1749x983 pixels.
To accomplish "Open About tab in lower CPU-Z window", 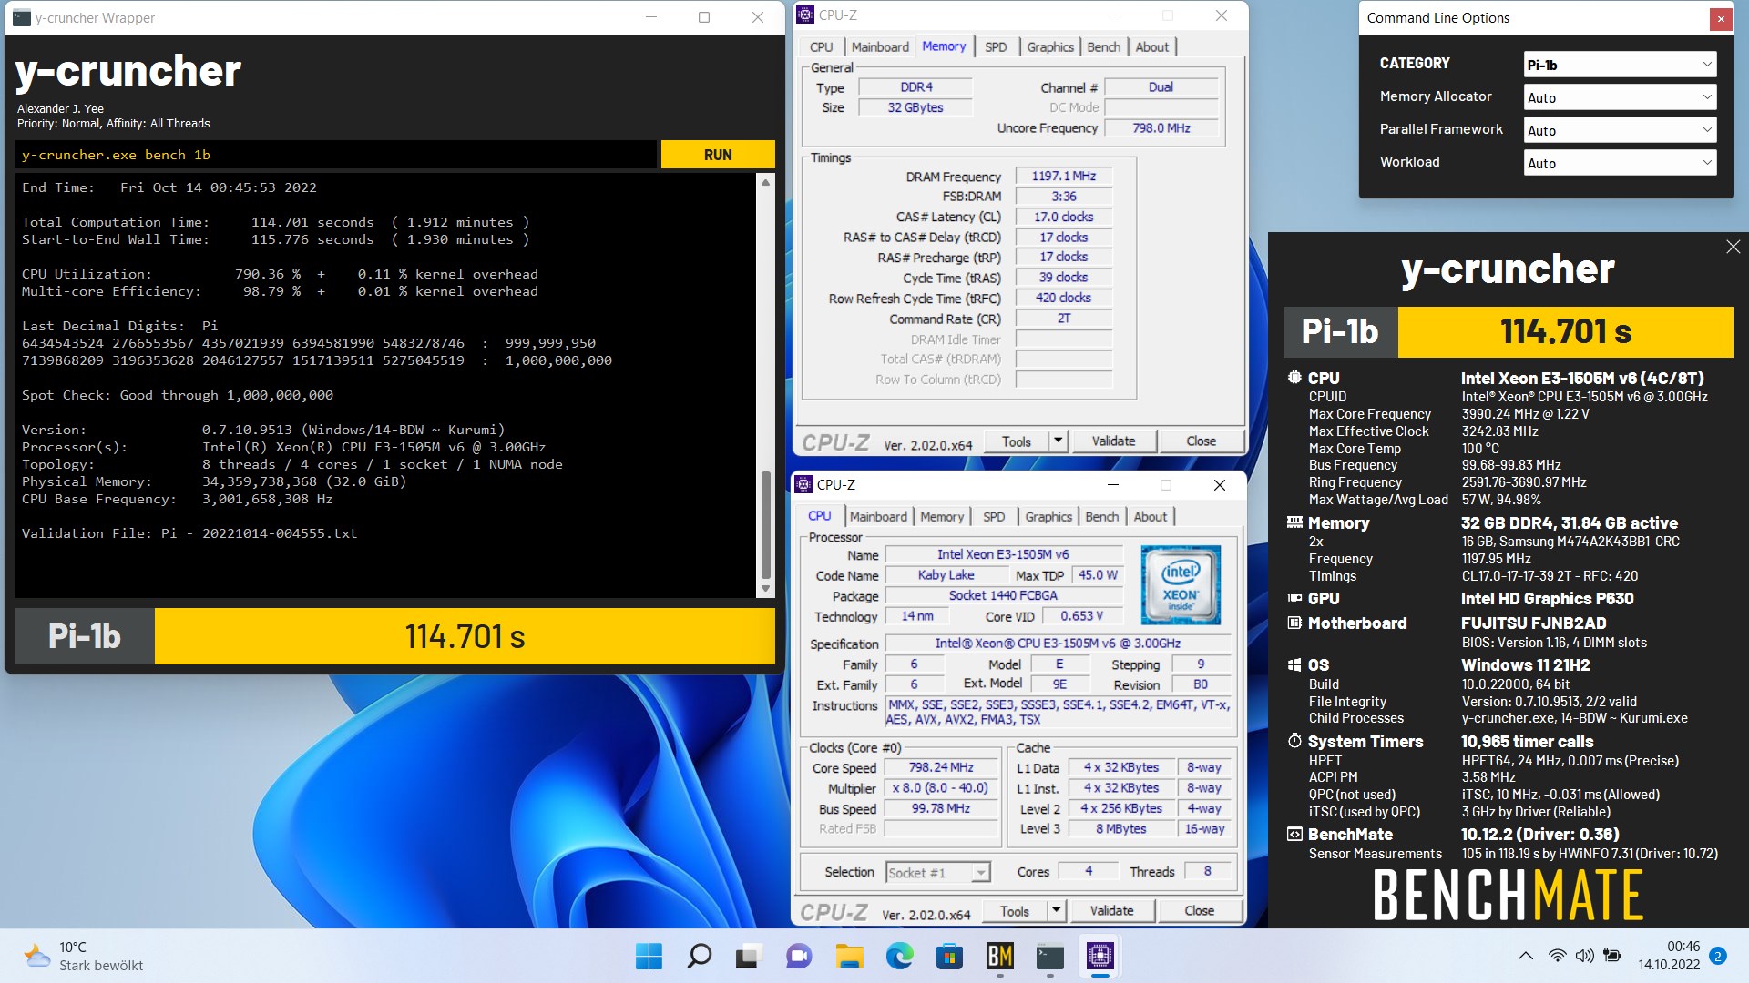I will (1150, 516).
